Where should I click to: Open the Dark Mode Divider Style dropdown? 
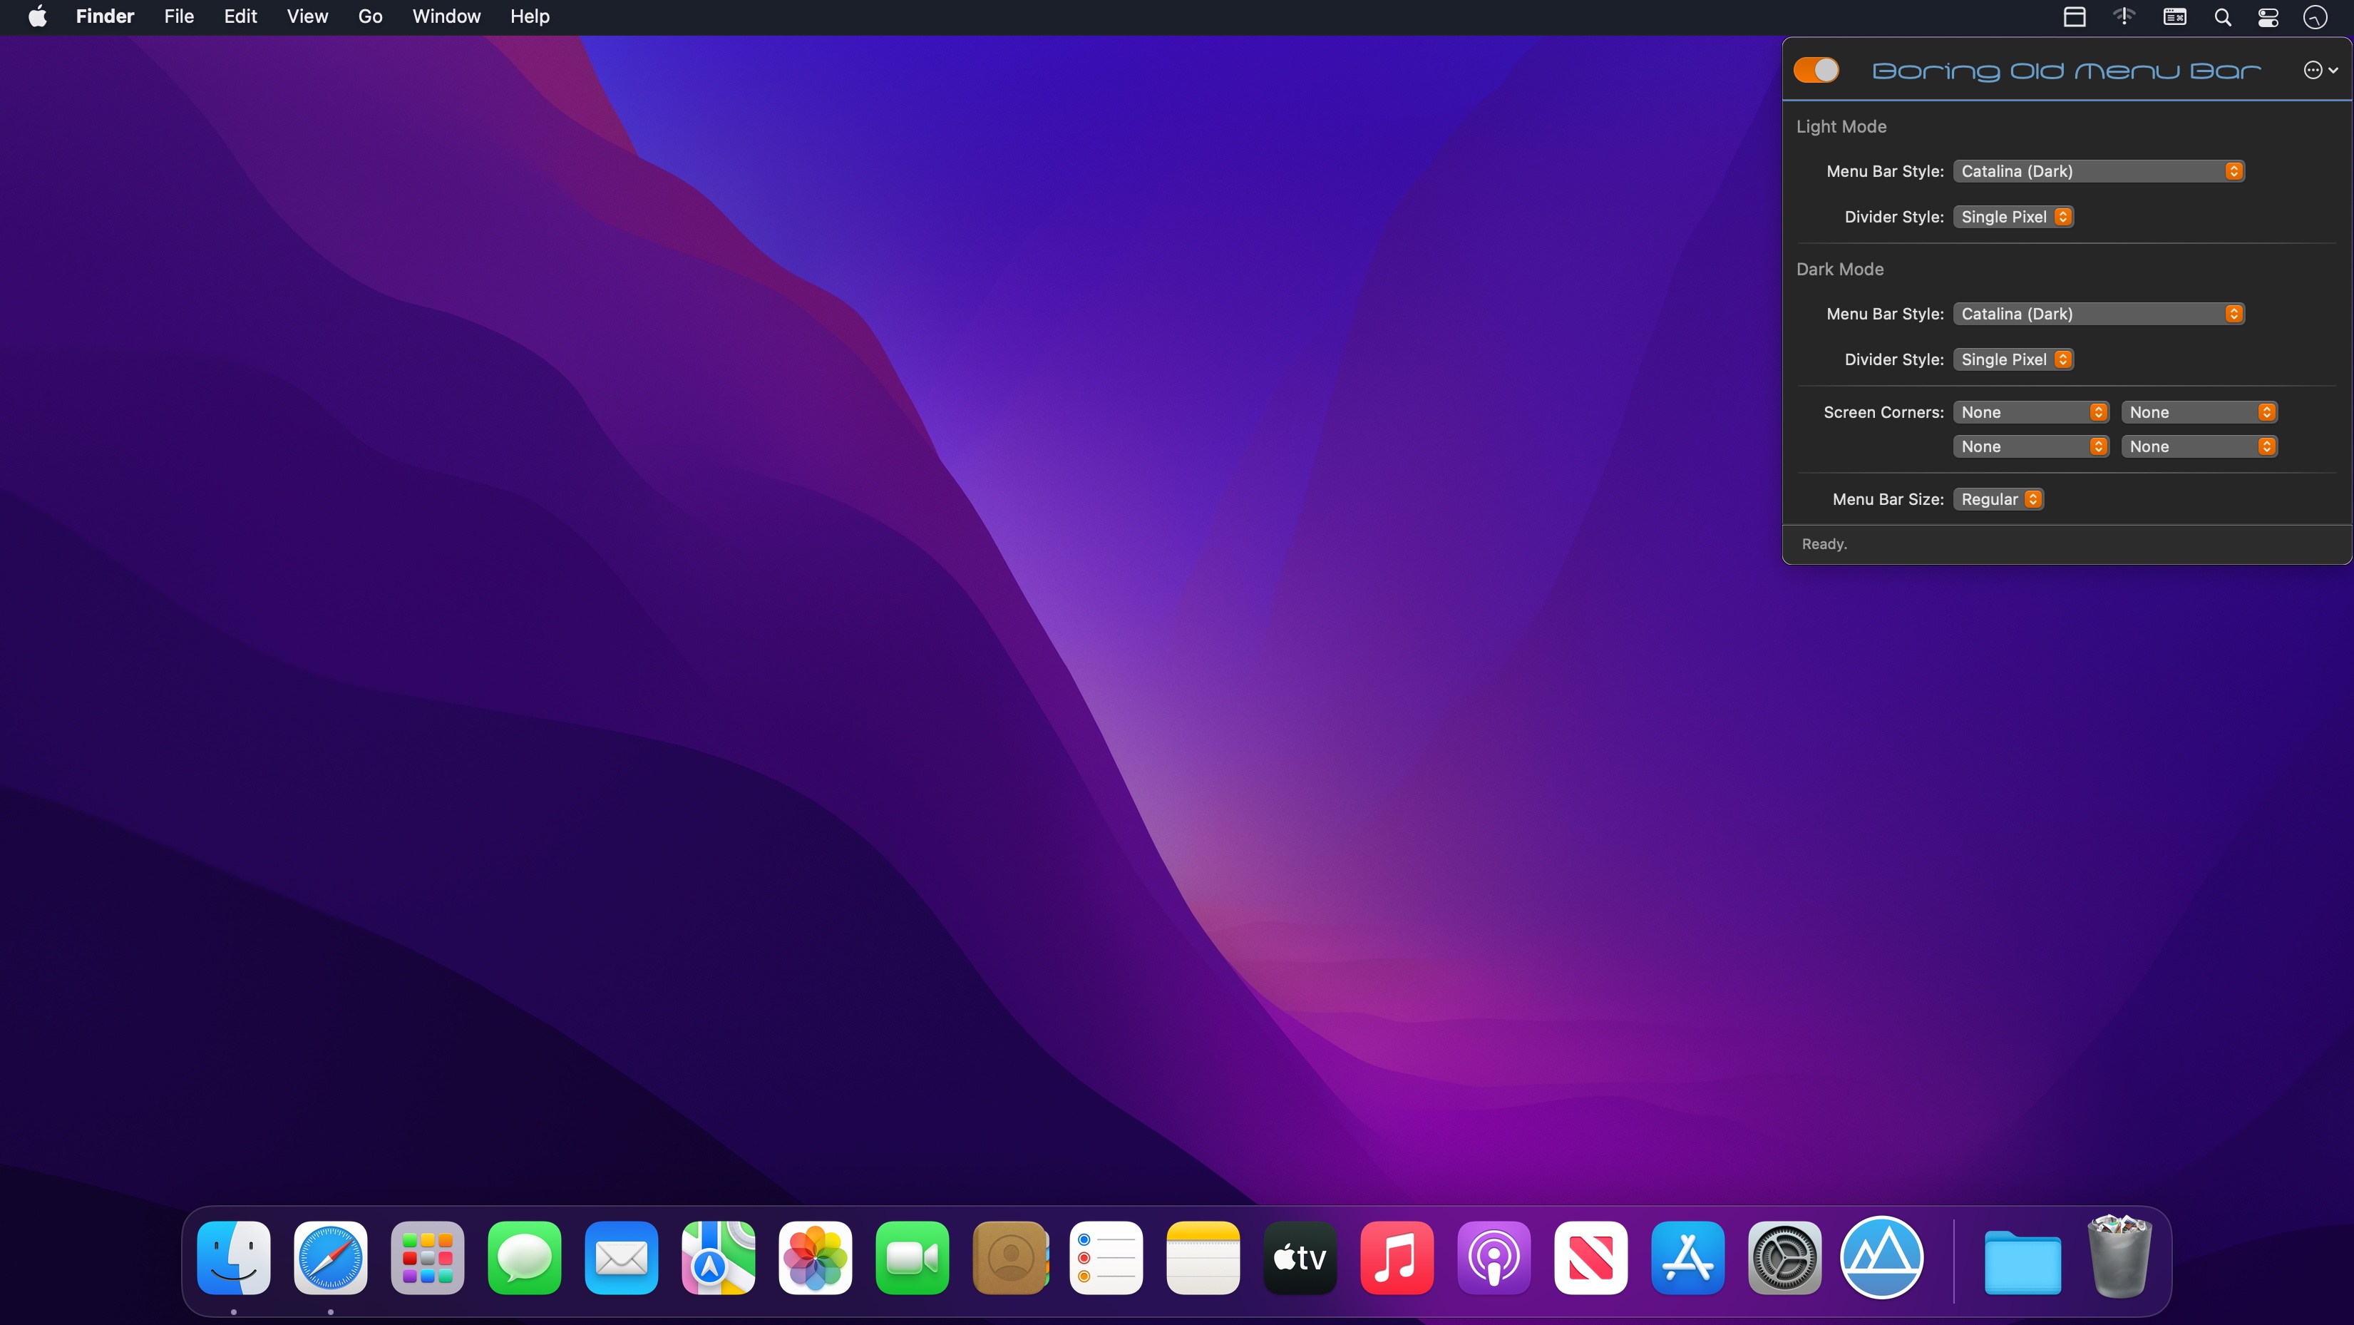pyautogui.click(x=2013, y=359)
